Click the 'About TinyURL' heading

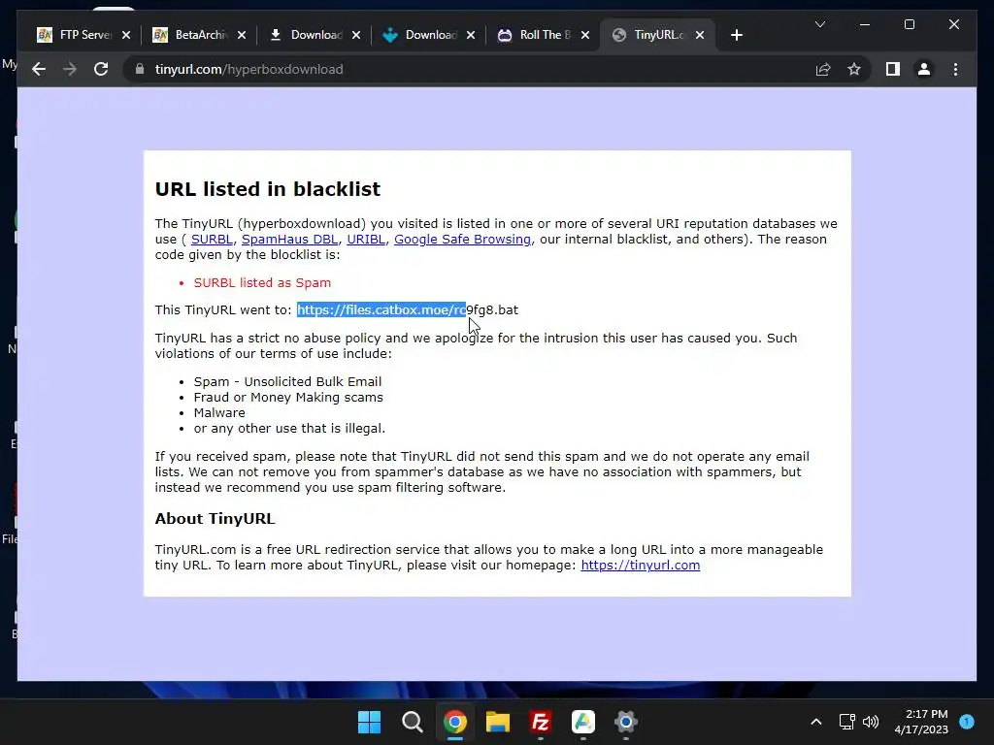(x=215, y=518)
